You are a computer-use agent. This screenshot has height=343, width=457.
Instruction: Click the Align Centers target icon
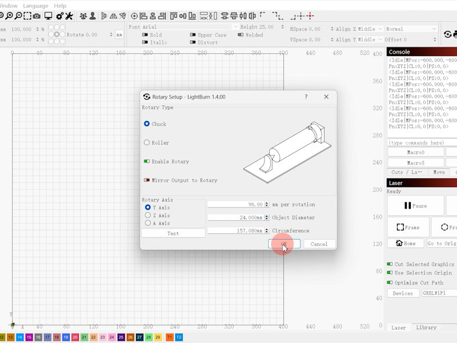[x=134, y=16]
